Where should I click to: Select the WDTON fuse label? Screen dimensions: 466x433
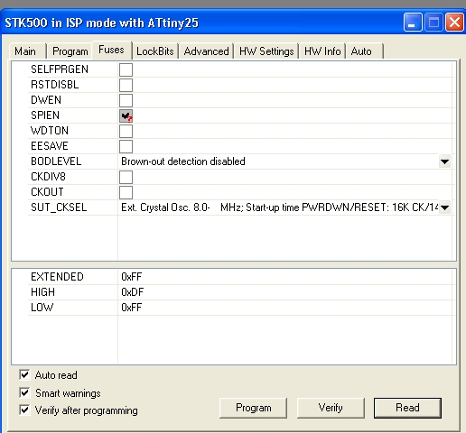pyautogui.click(x=50, y=131)
